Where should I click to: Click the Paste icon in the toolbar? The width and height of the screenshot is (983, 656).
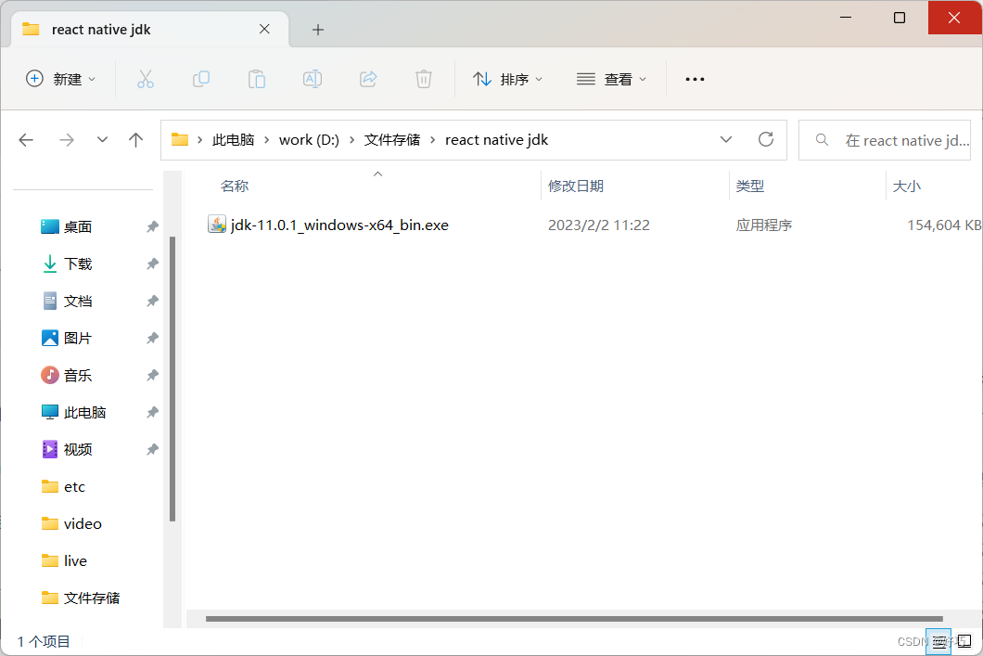coord(257,79)
